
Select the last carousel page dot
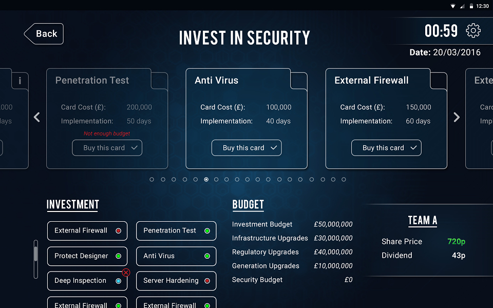[344, 180]
